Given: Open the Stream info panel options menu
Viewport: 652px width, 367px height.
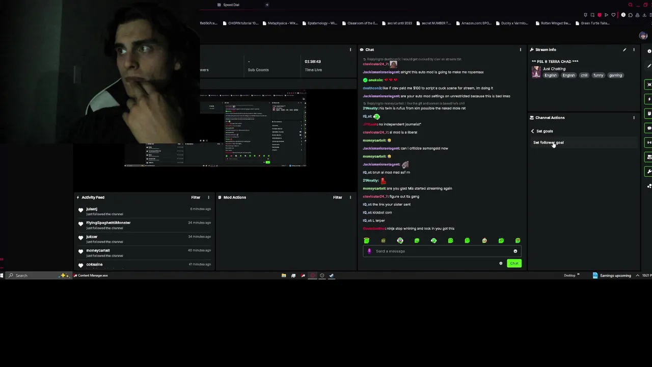Looking at the screenshot, I should [x=634, y=50].
